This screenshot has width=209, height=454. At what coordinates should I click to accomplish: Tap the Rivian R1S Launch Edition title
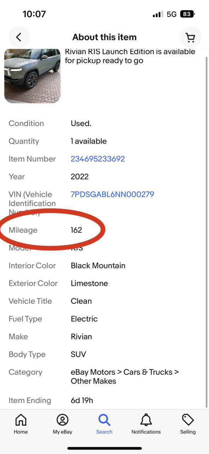(x=130, y=56)
